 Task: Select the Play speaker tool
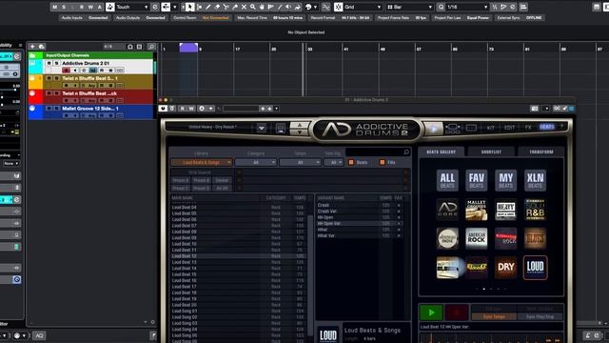[288, 7]
